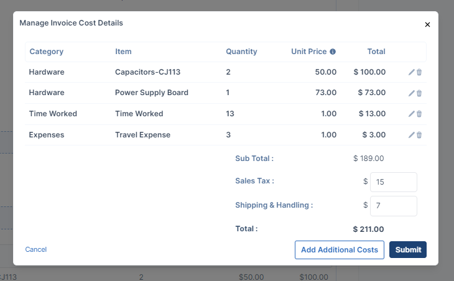Select the Unit Price column header
Image resolution: width=454 pixels, height=281 pixels.
click(x=308, y=52)
